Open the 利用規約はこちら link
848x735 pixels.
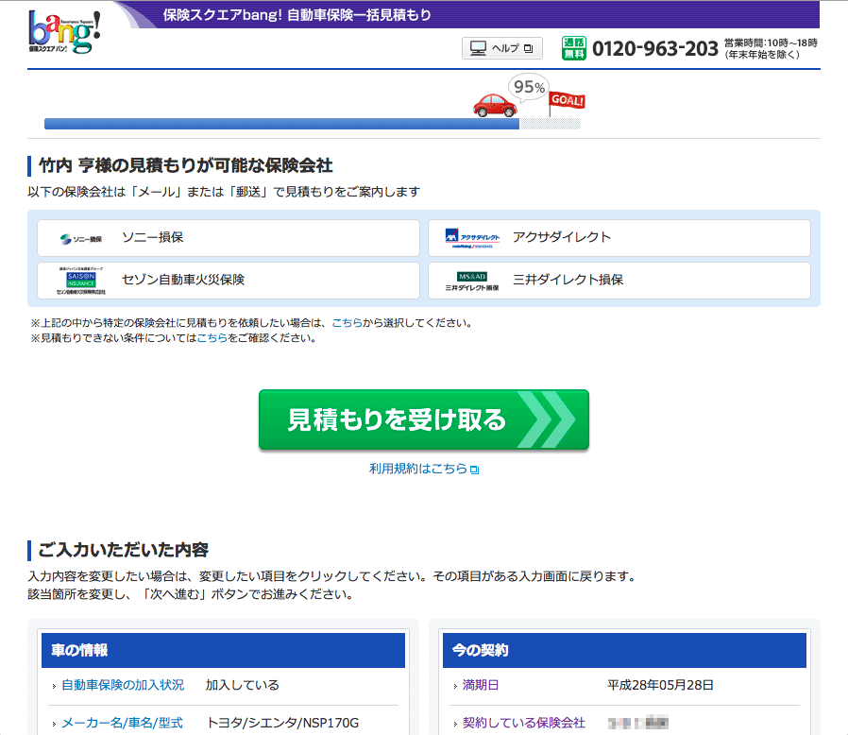418,469
